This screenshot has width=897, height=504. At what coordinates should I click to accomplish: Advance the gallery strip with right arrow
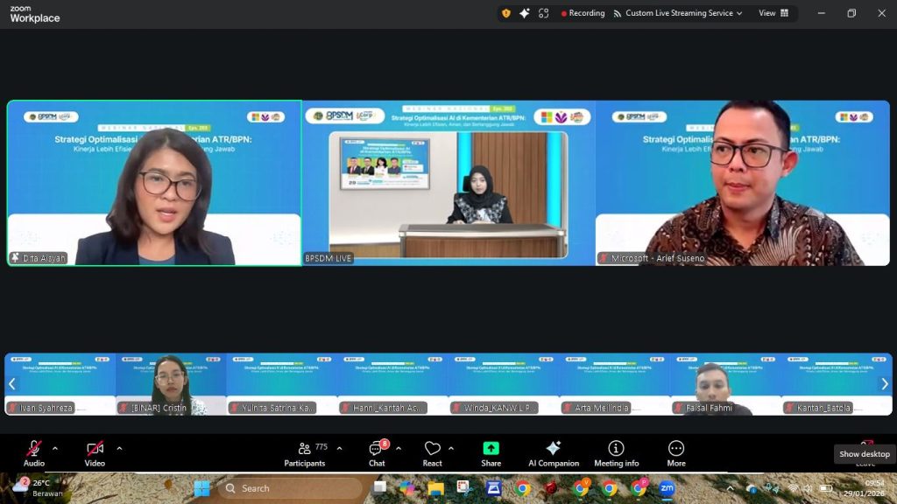click(x=886, y=383)
